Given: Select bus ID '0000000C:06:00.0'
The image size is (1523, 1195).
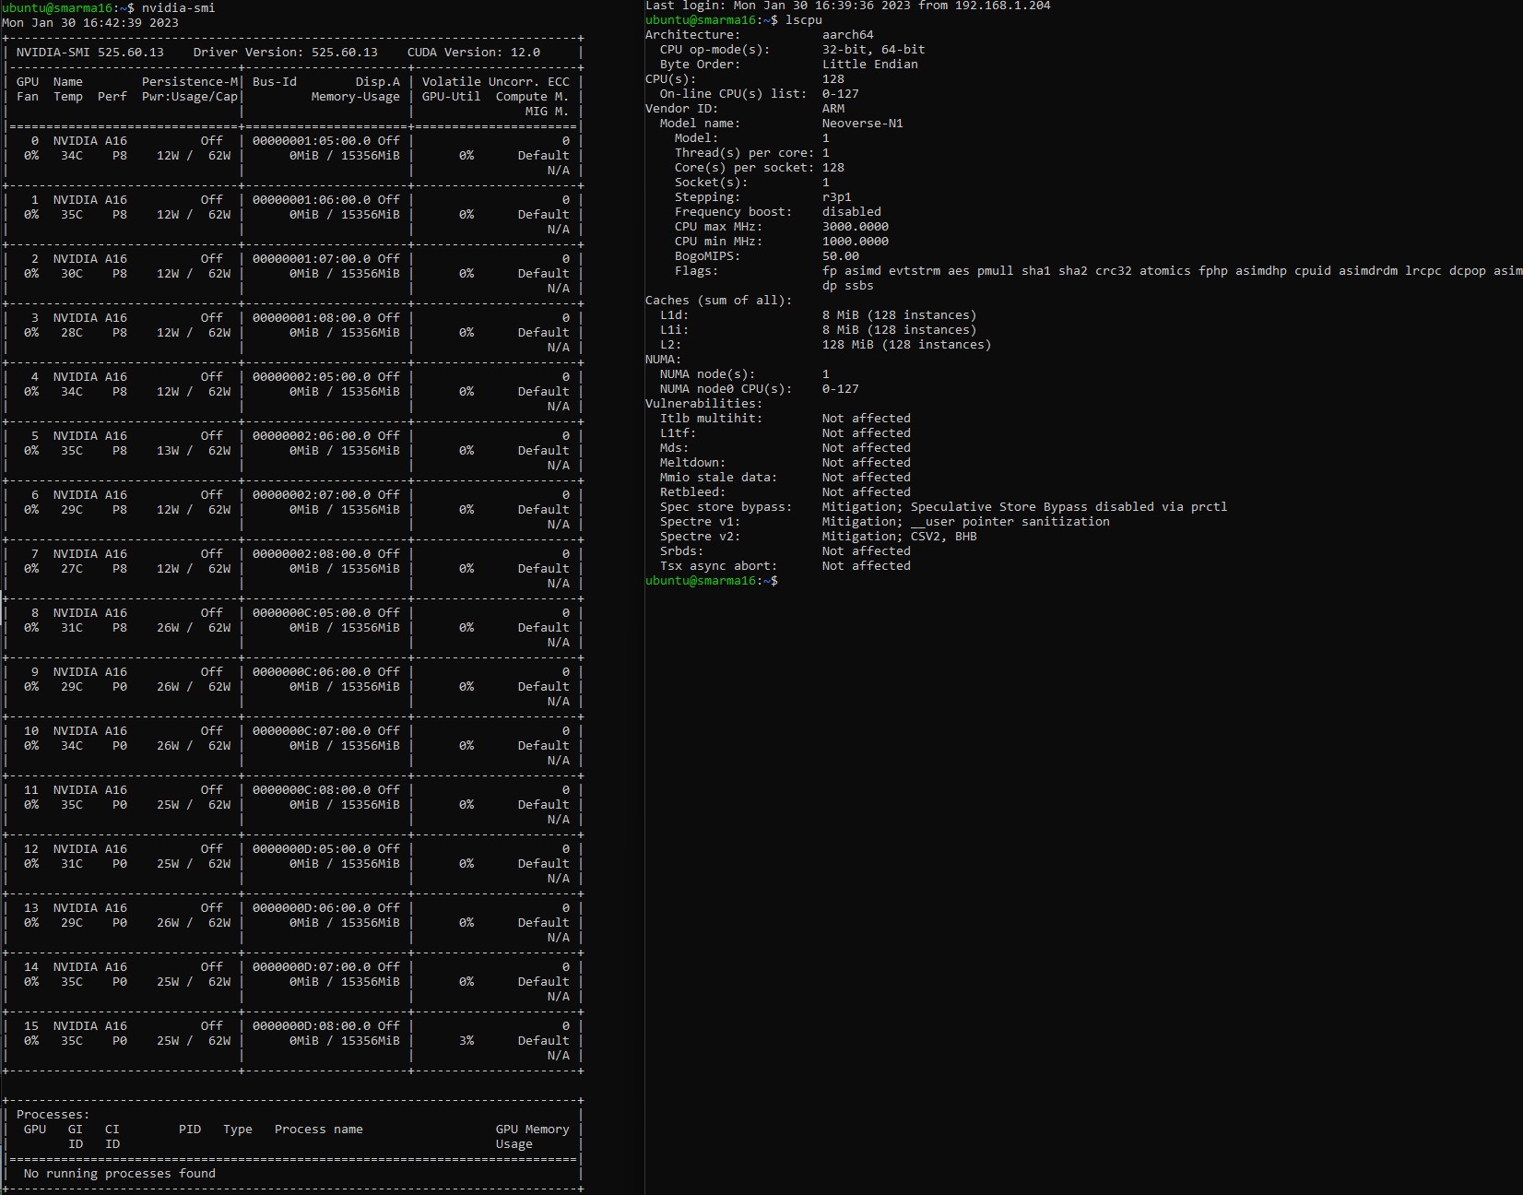Looking at the screenshot, I should (312, 671).
